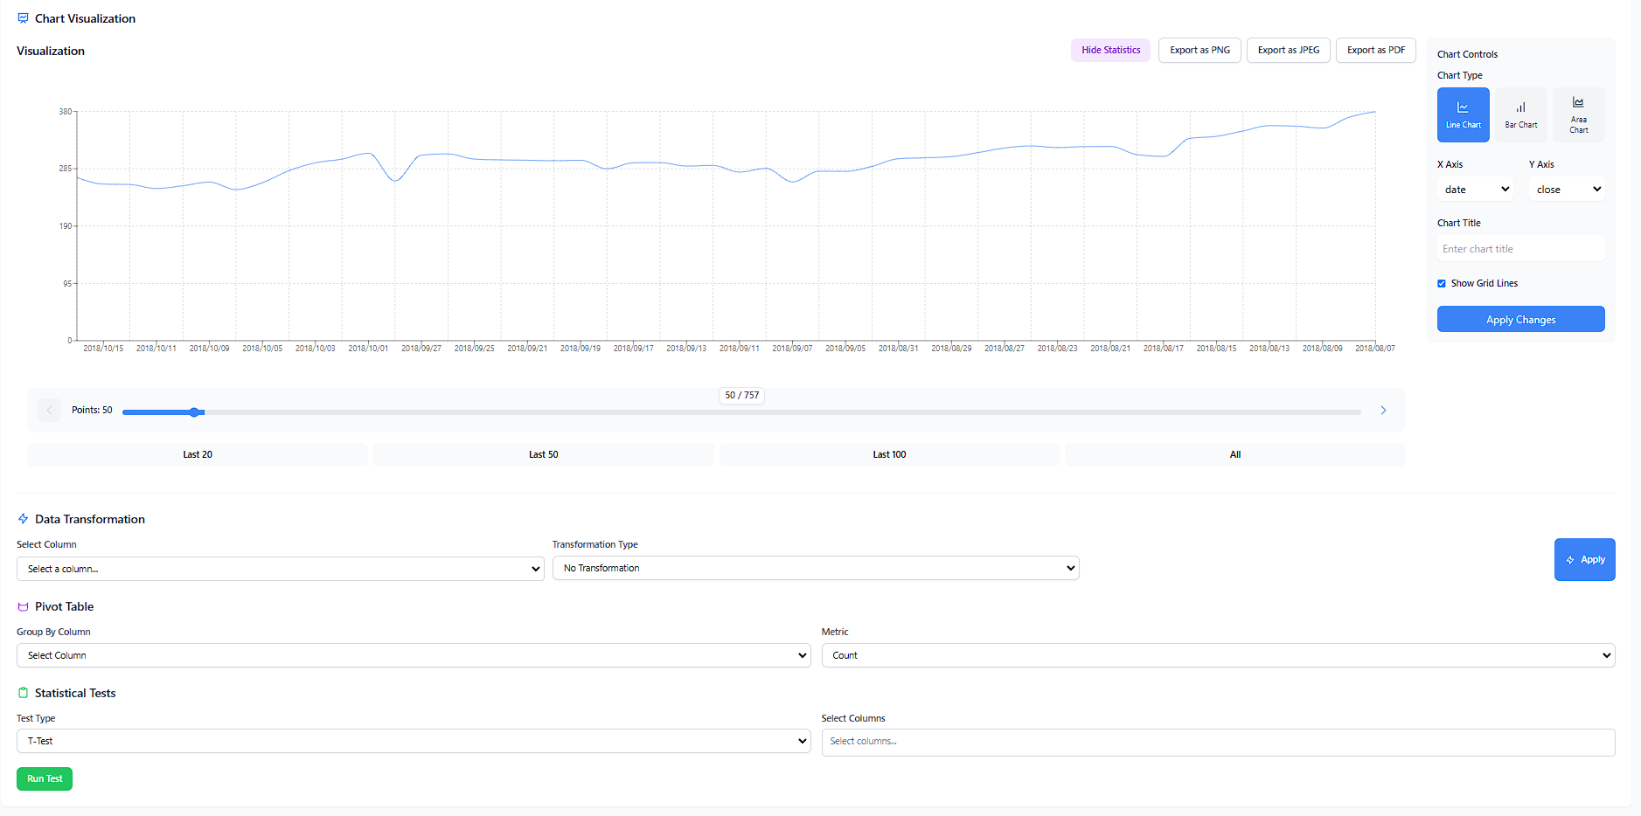Click the 380 y-axis label
This screenshot has height=816, width=1641.
tap(66, 112)
